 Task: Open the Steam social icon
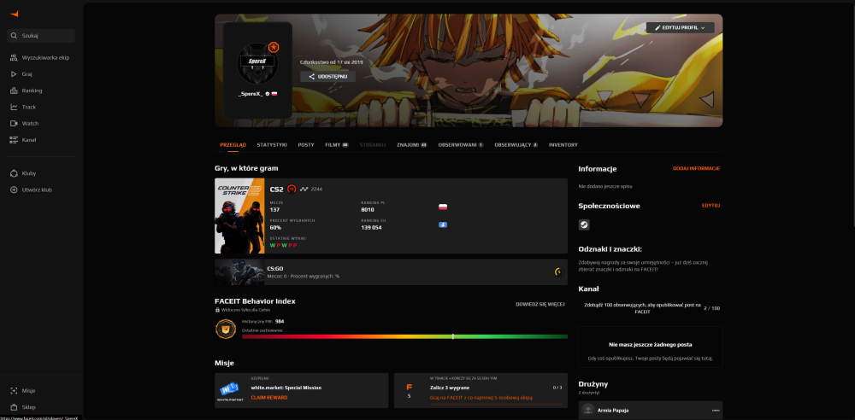(584, 225)
